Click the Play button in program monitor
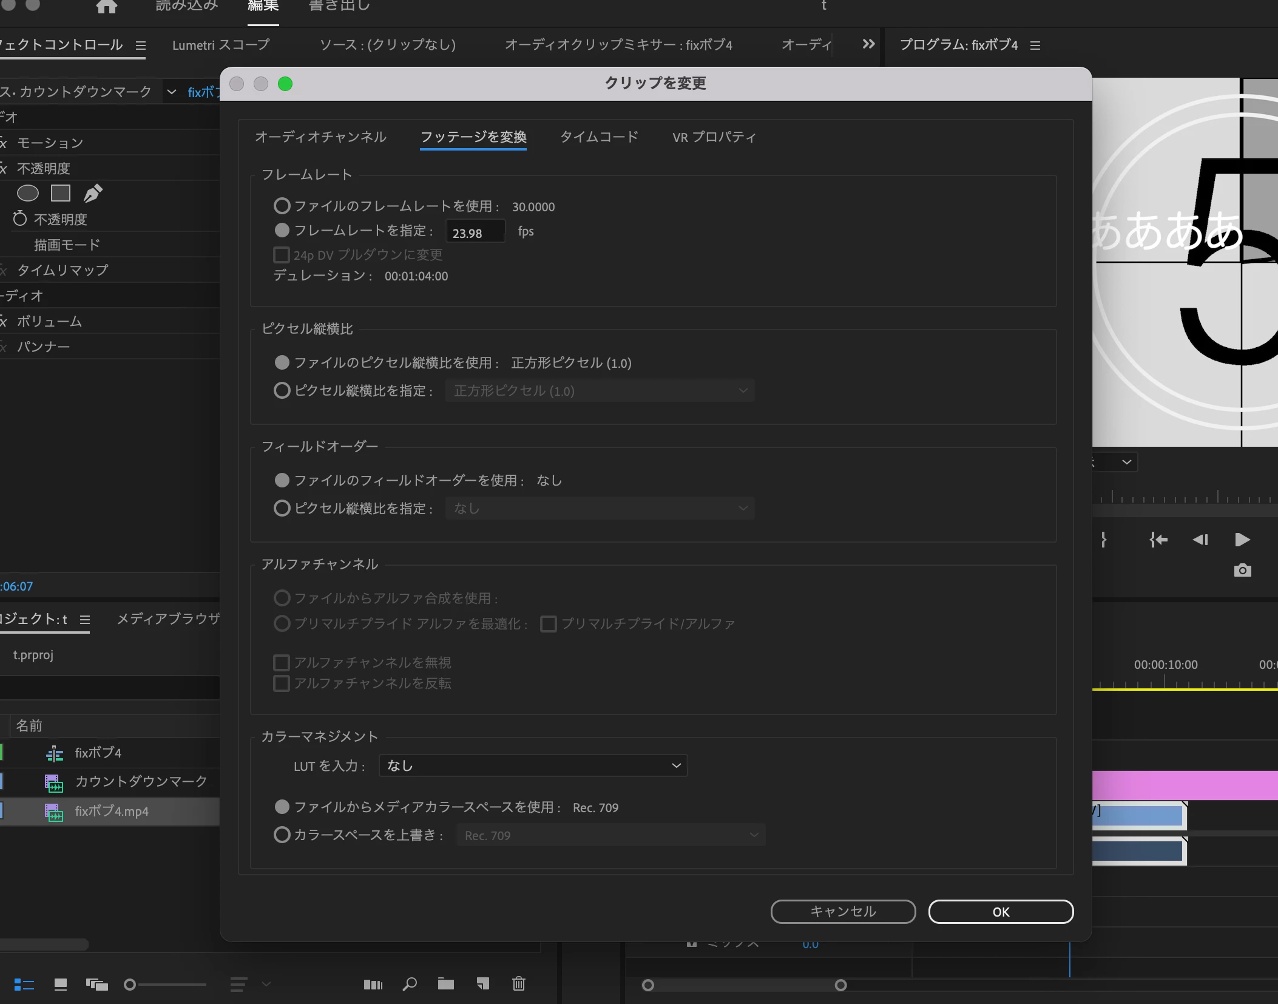Viewport: 1278px width, 1004px height. coord(1242,540)
